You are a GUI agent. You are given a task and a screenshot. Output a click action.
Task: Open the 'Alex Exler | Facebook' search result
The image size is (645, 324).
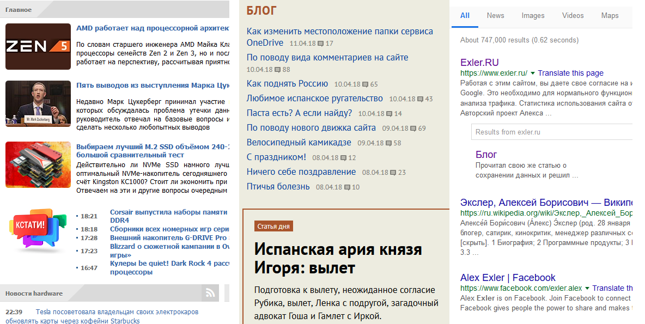pyautogui.click(x=508, y=278)
